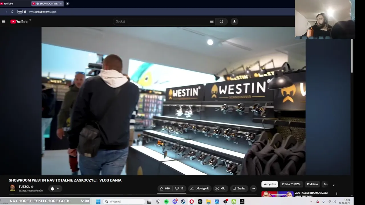Run search with the magnifier button

(x=221, y=22)
